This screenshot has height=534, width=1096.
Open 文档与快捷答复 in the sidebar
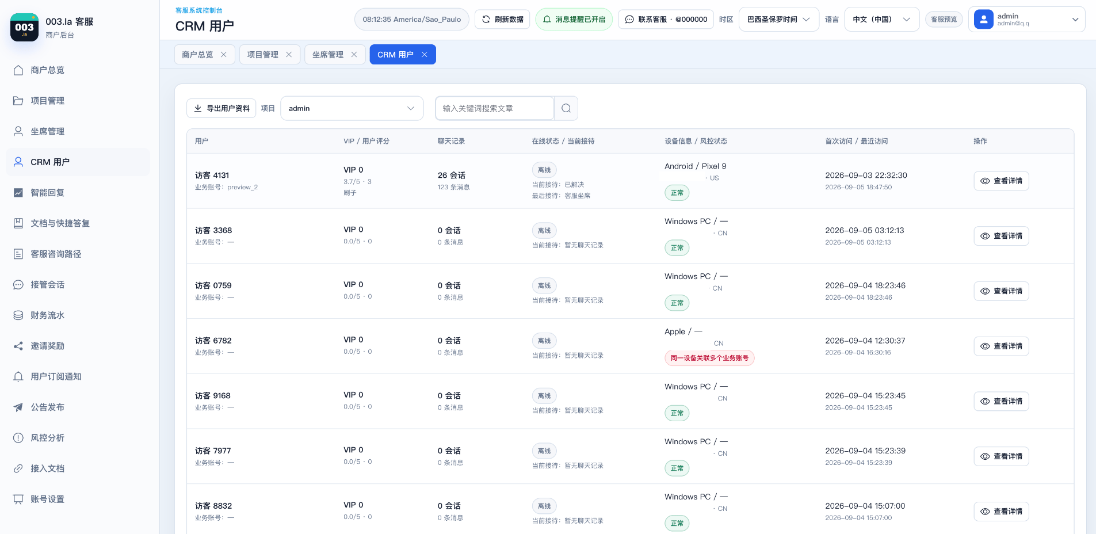point(78,223)
